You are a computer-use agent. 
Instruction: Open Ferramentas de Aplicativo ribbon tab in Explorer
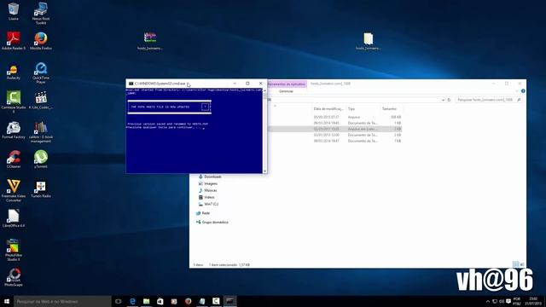287,84
